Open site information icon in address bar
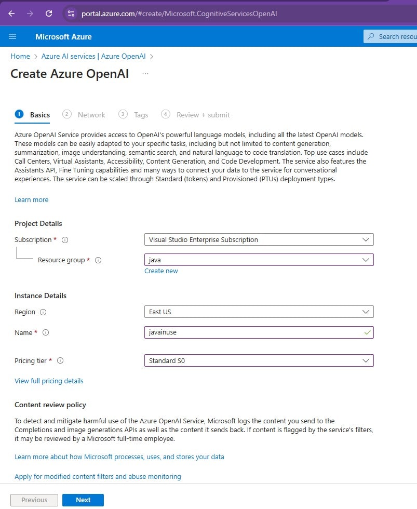The image size is (417, 509). (x=71, y=14)
